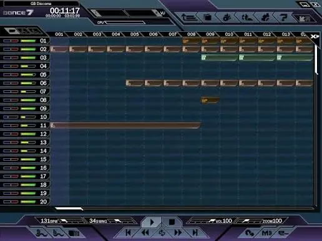Adjust the green volume bar of track 04

pos(28,66)
